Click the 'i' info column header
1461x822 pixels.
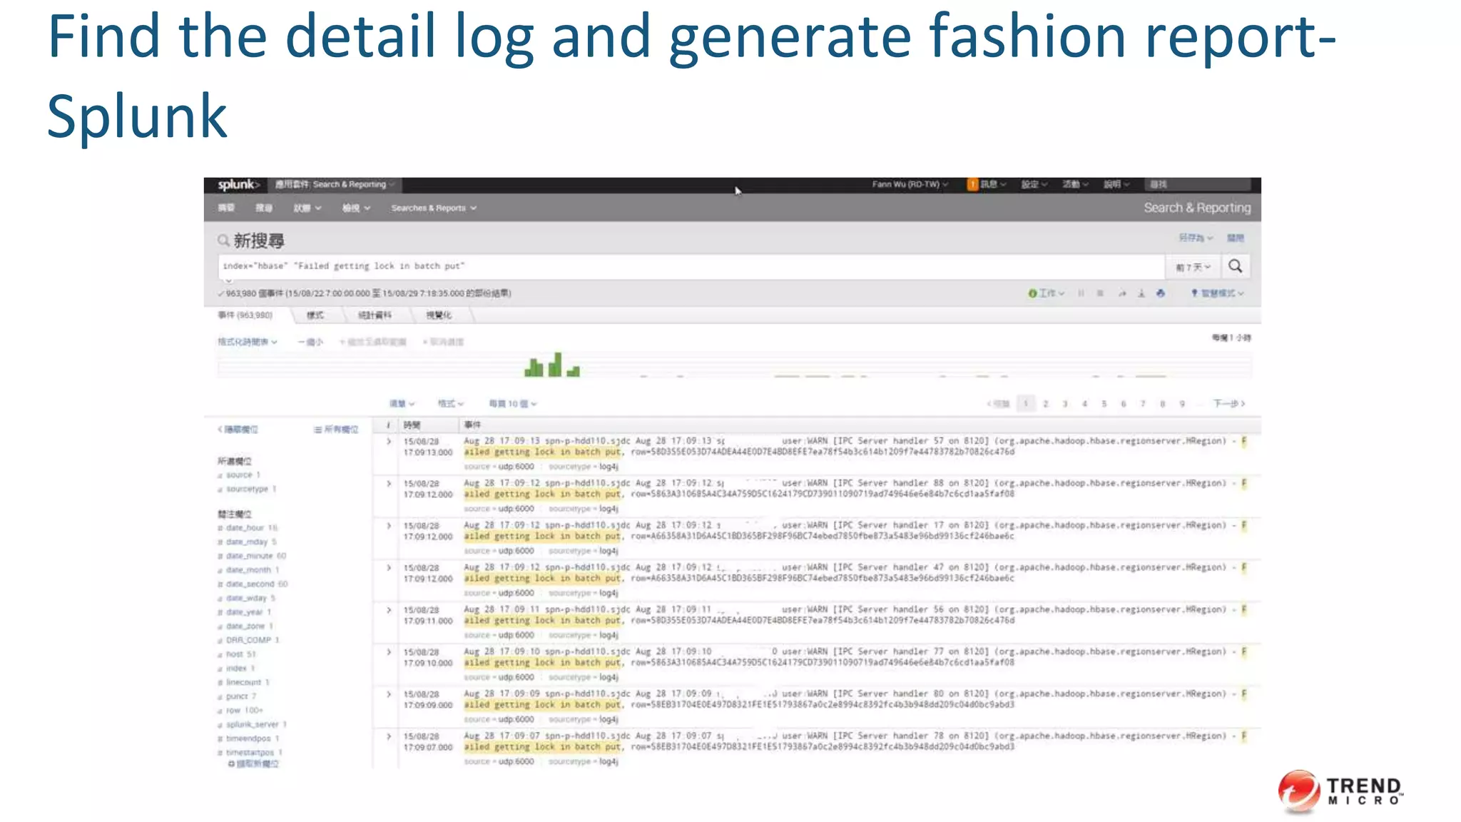pyautogui.click(x=388, y=425)
